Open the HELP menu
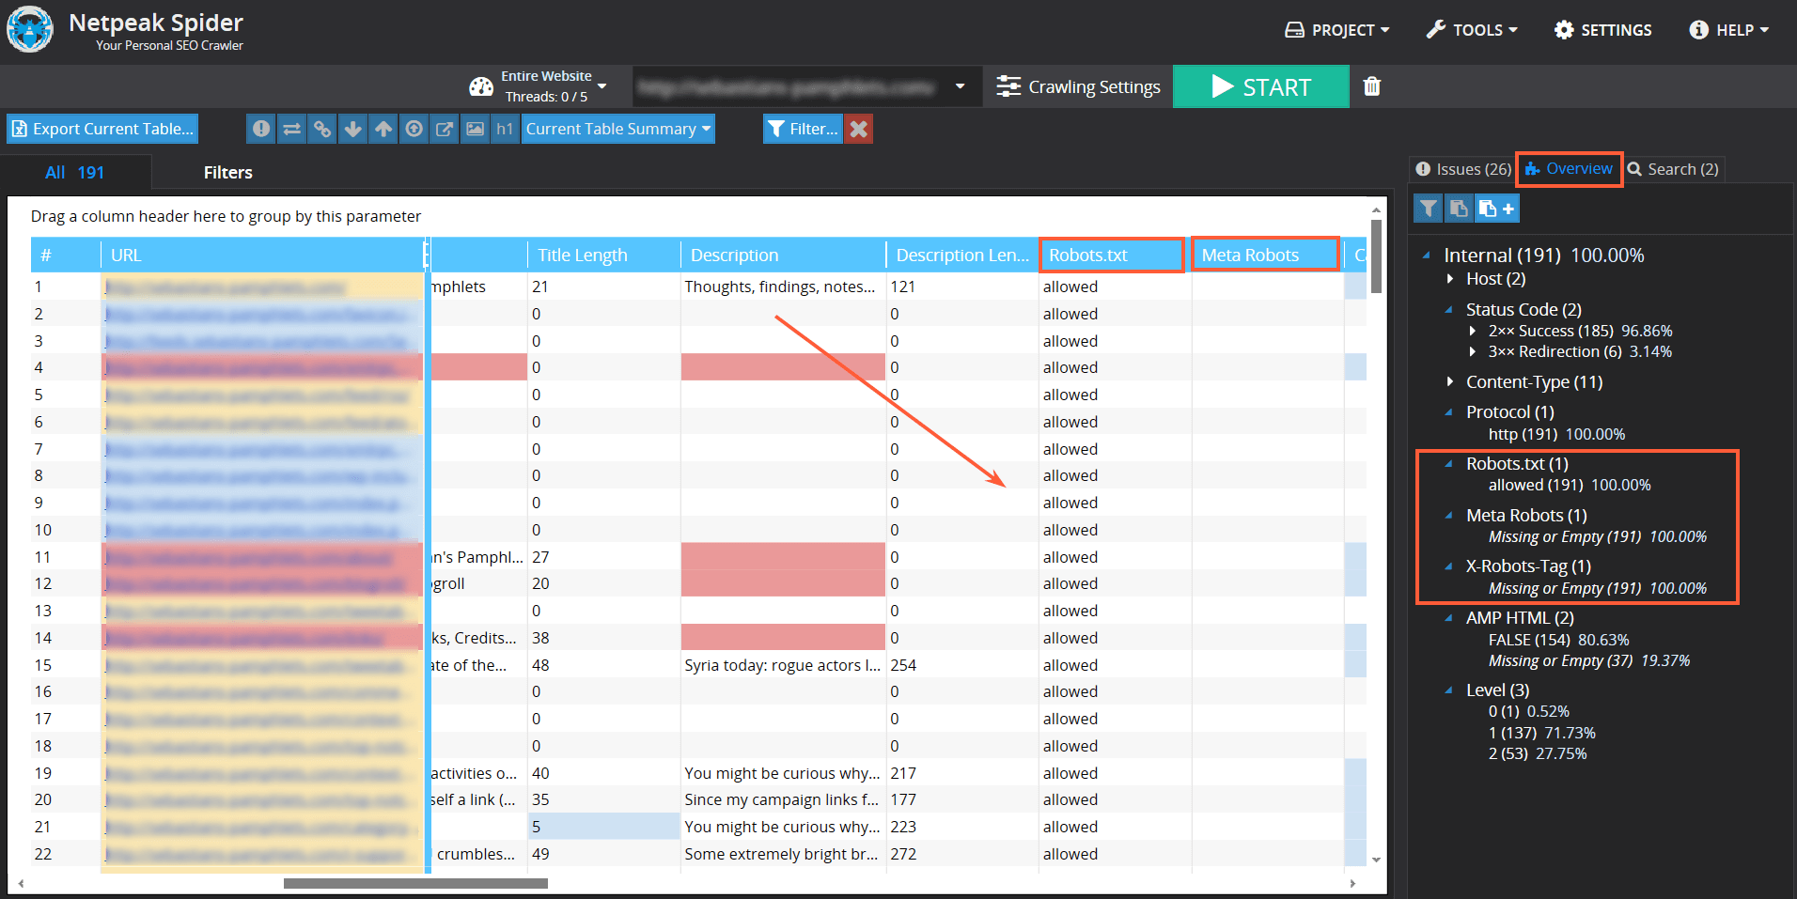Image resolution: width=1797 pixels, height=899 pixels. pyautogui.click(x=1729, y=30)
